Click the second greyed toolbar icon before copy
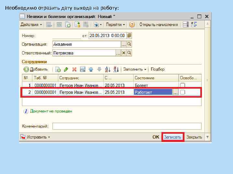 point(59,24)
